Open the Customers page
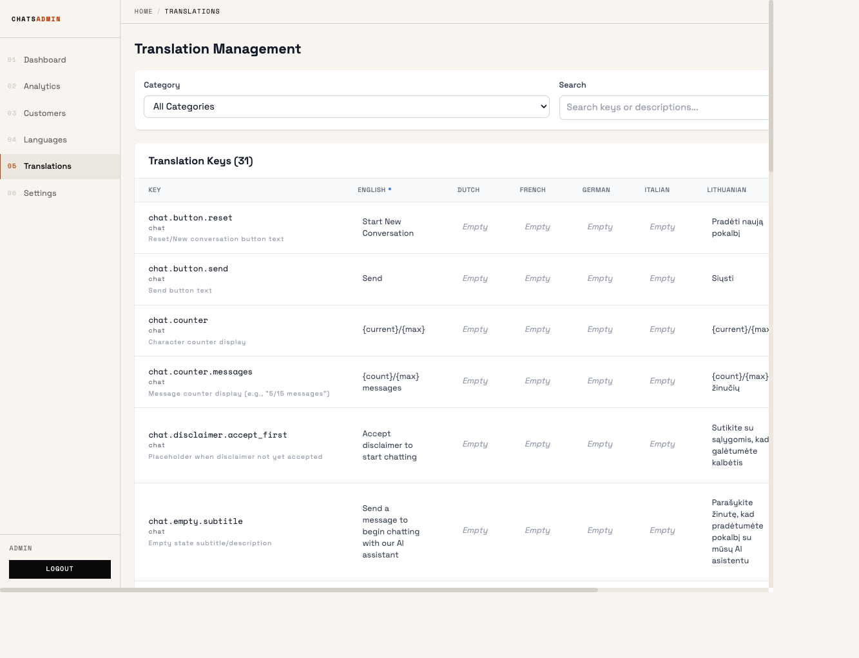This screenshot has height=658, width=859. coord(44,113)
